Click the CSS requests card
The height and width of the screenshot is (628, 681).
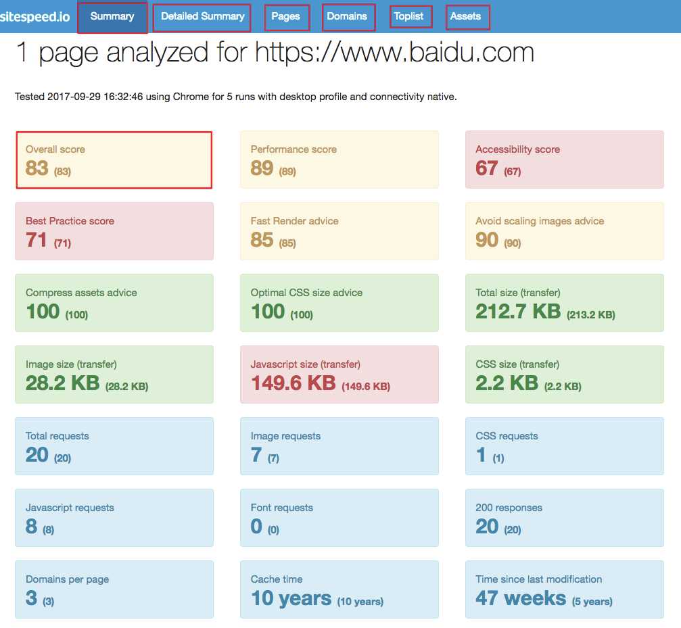point(564,446)
